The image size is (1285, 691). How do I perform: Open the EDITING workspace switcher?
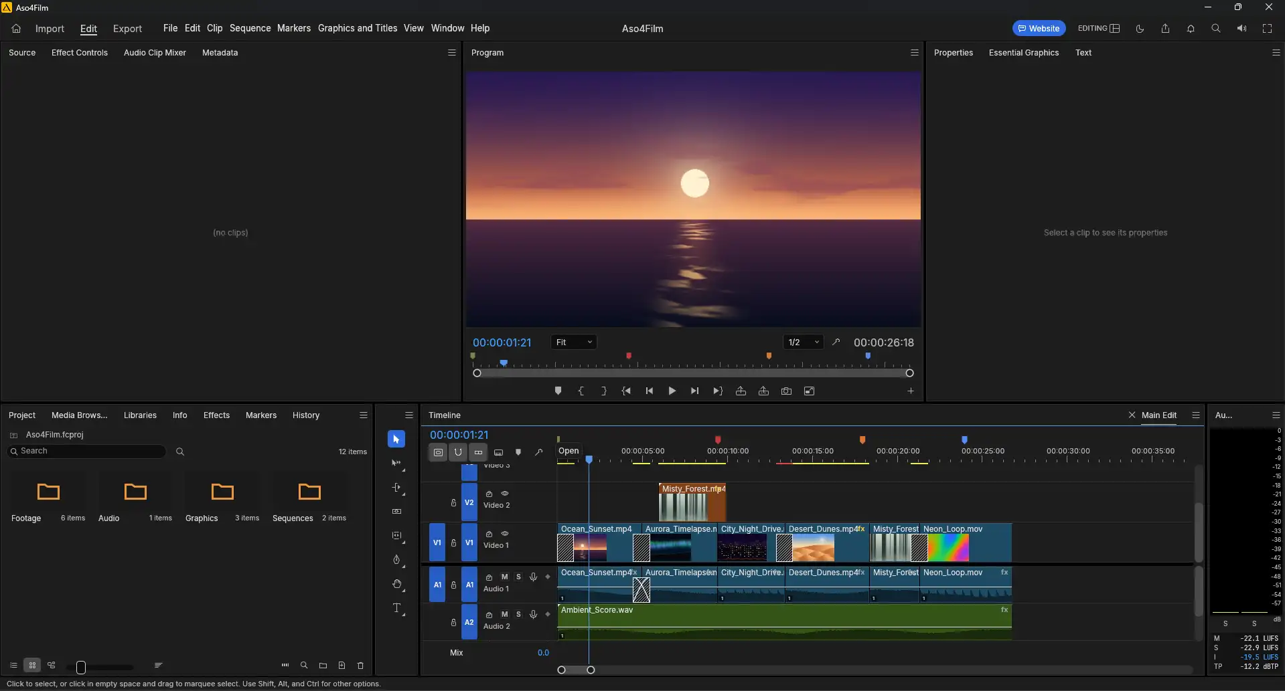[x=1099, y=28]
